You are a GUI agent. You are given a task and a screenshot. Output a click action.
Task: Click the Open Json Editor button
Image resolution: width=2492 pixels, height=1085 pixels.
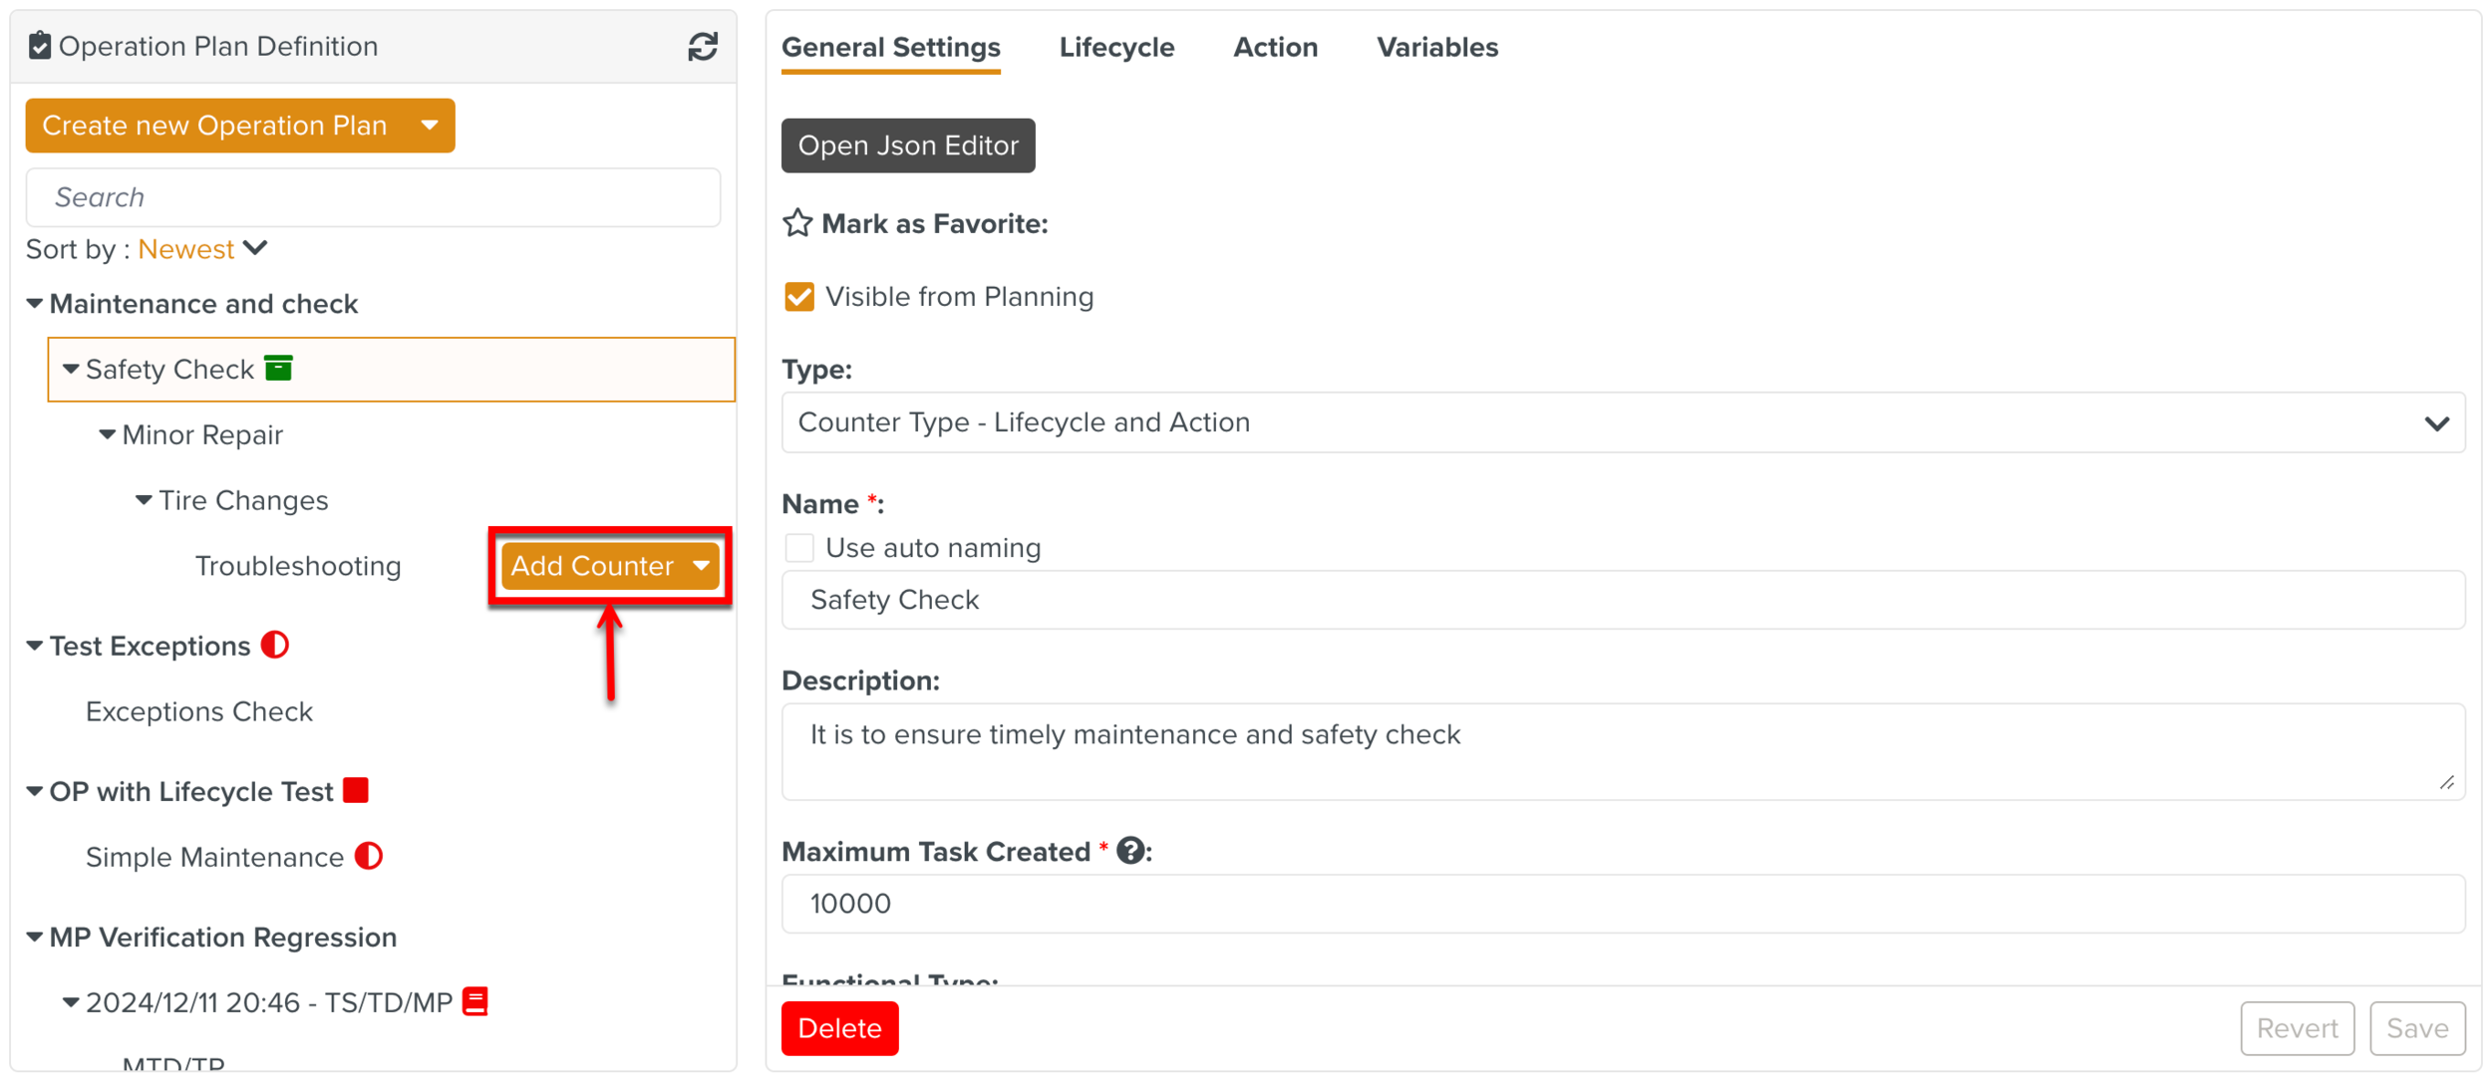pyautogui.click(x=907, y=145)
